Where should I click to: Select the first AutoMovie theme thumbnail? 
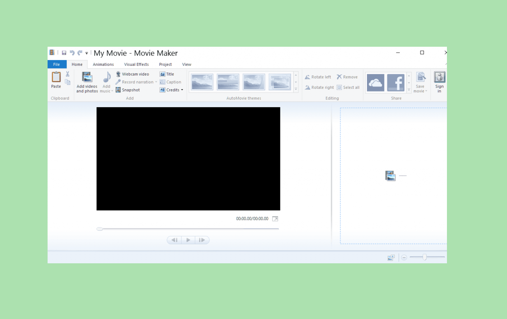tap(202, 82)
